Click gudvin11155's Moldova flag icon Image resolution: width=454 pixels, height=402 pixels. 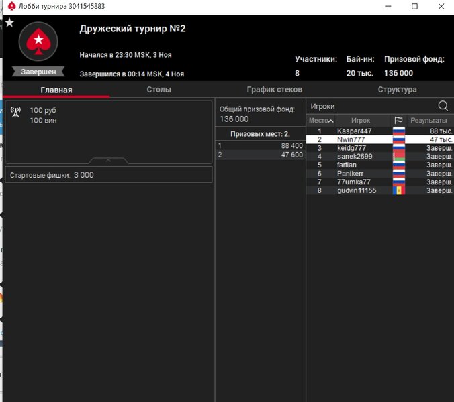[x=398, y=190]
